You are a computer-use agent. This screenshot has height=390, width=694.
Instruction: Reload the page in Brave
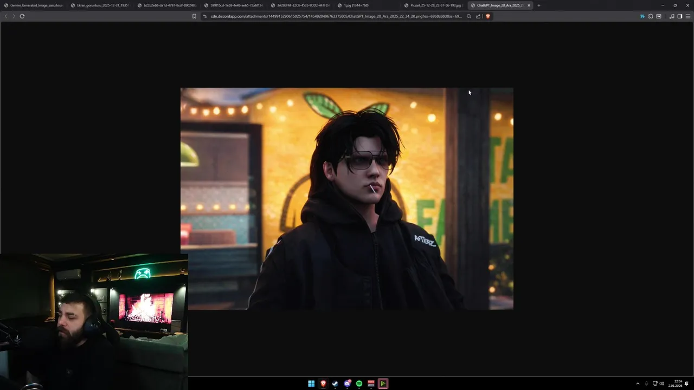(x=22, y=16)
